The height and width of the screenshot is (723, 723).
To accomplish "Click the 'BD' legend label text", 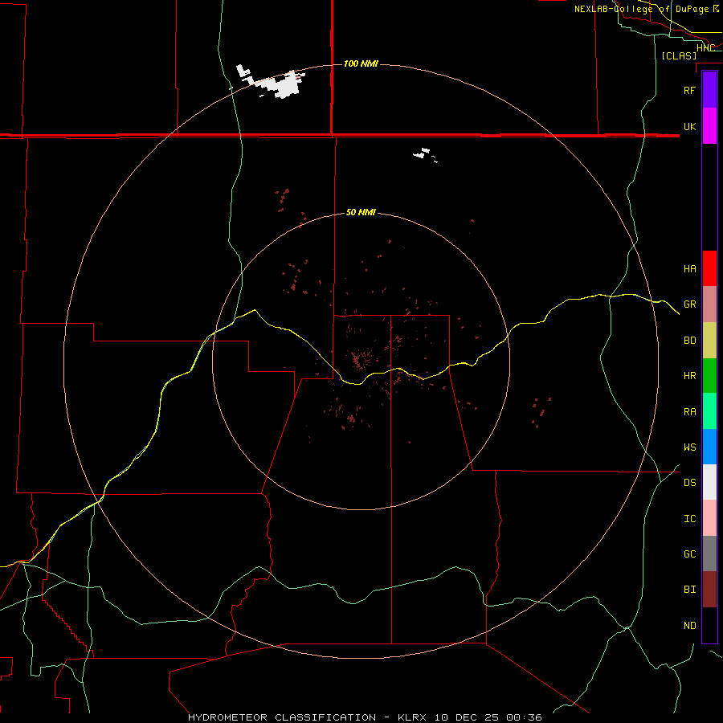I will (690, 341).
